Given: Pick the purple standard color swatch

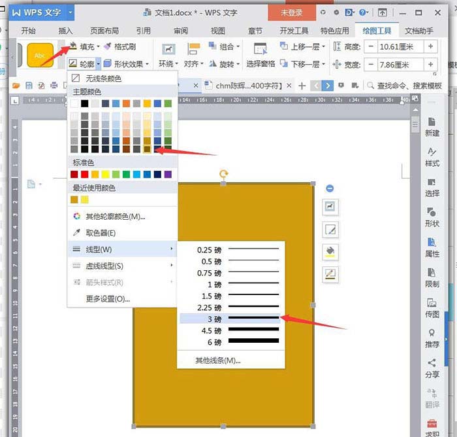Looking at the screenshot, I should coord(168,175).
